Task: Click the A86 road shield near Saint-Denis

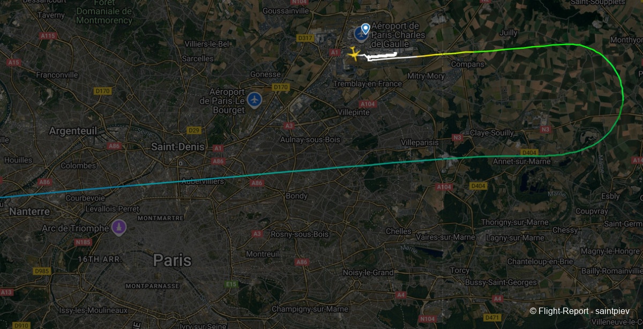Action: (218, 161)
